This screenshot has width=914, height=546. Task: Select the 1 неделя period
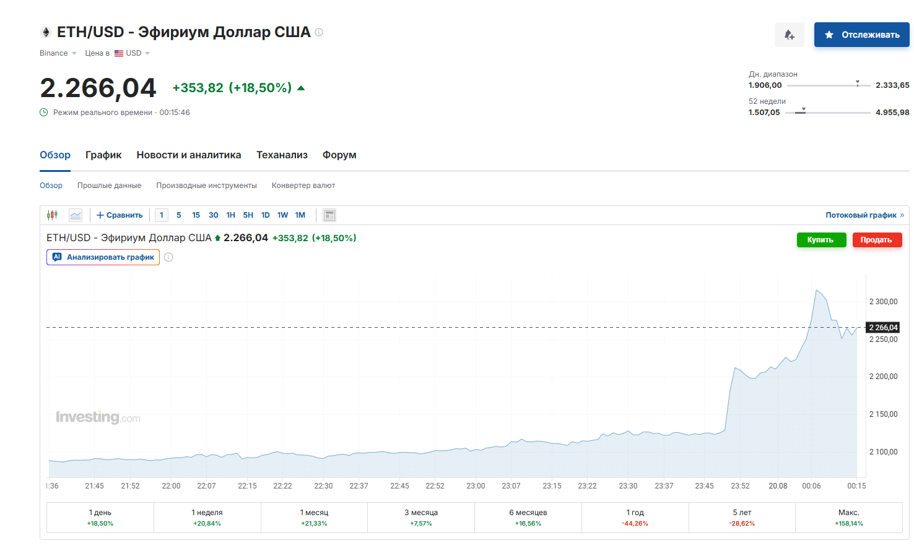(207, 518)
